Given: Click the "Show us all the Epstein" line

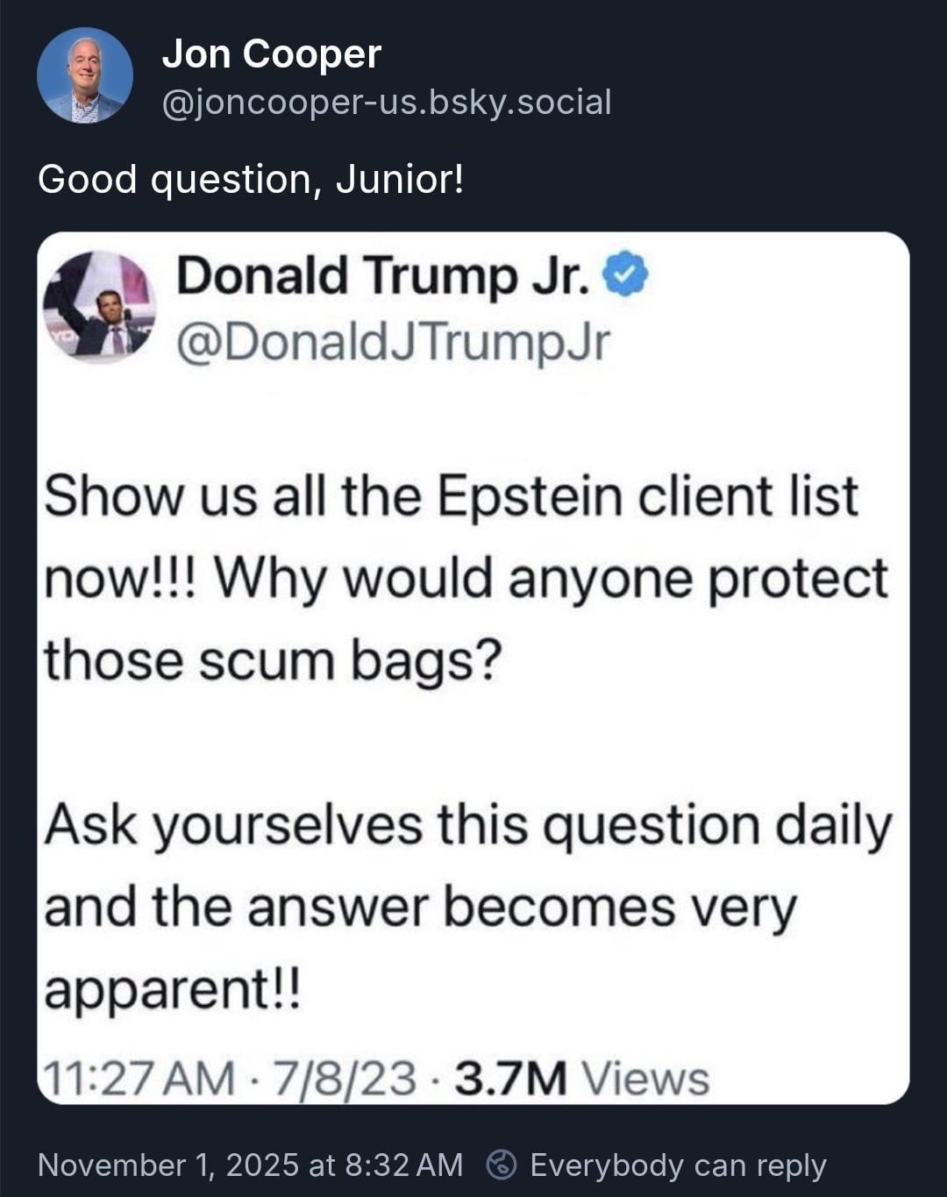Looking at the screenshot, I should tap(451, 496).
